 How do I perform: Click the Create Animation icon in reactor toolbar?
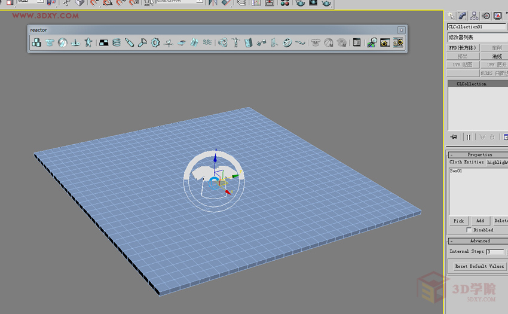[385, 42]
